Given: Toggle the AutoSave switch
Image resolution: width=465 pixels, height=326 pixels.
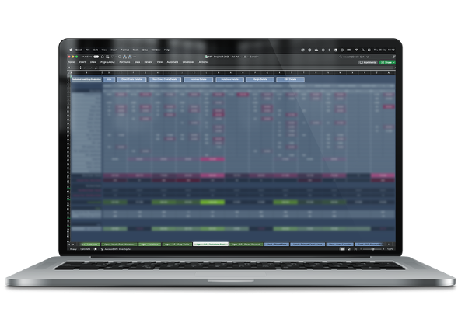Looking at the screenshot, I should tap(96, 57).
